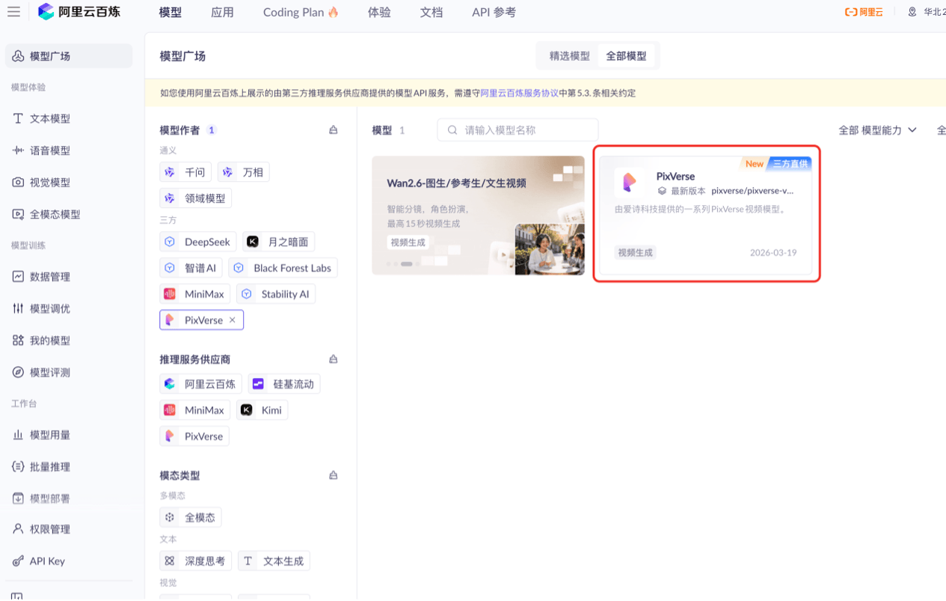
Task: Click the Alibaba Cloud Bailian logo
Action: pos(79,12)
